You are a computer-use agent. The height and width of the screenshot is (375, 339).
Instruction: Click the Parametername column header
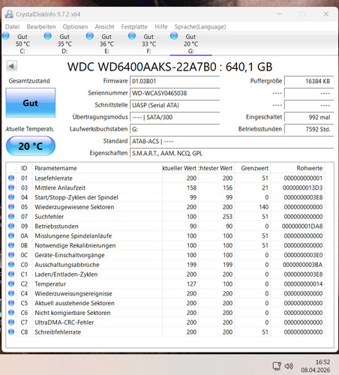pos(97,168)
